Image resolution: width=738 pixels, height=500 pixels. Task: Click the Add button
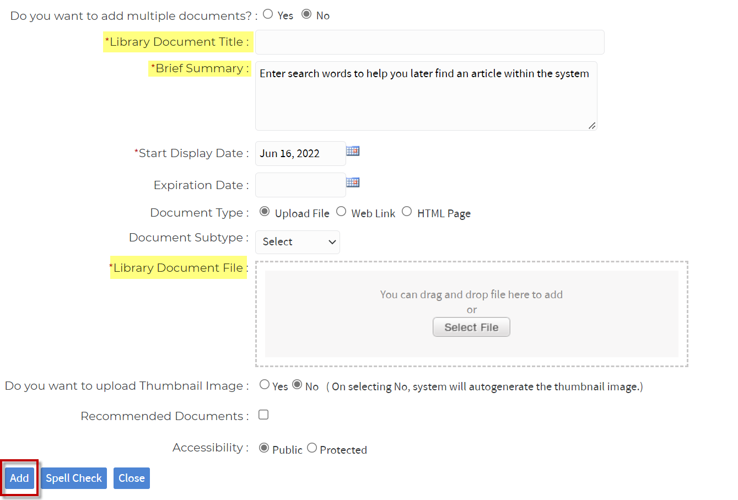coord(19,478)
